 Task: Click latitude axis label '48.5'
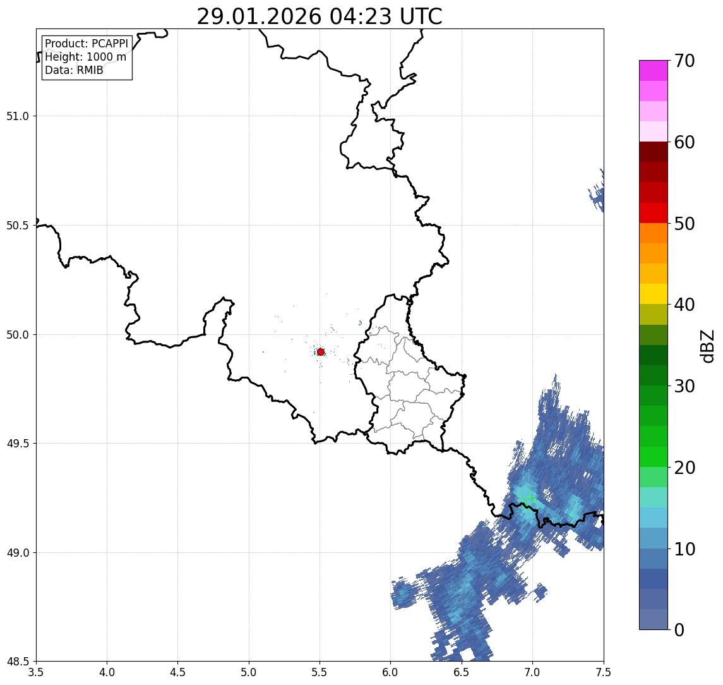click(18, 662)
